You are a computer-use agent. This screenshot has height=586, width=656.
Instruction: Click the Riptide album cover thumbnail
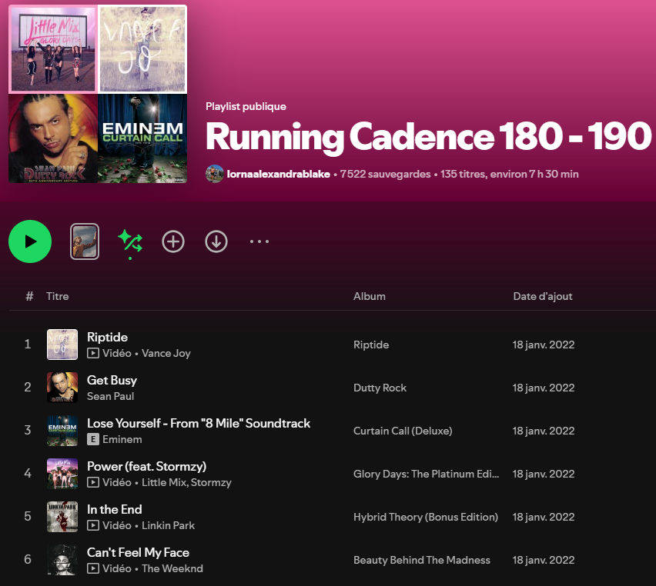pyautogui.click(x=62, y=345)
